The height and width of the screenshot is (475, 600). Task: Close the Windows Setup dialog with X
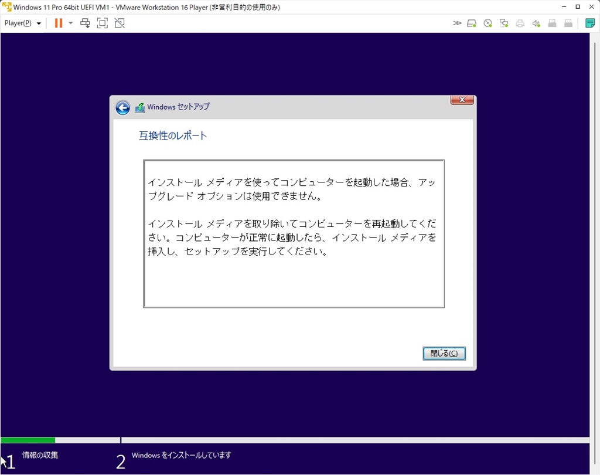(x=462, y=100)
